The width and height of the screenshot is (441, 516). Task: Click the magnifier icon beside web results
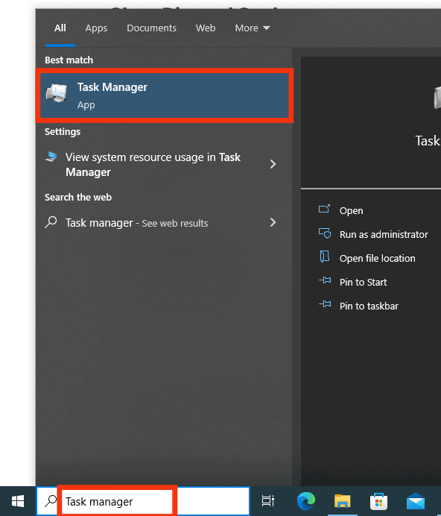(x=51, y=222)
